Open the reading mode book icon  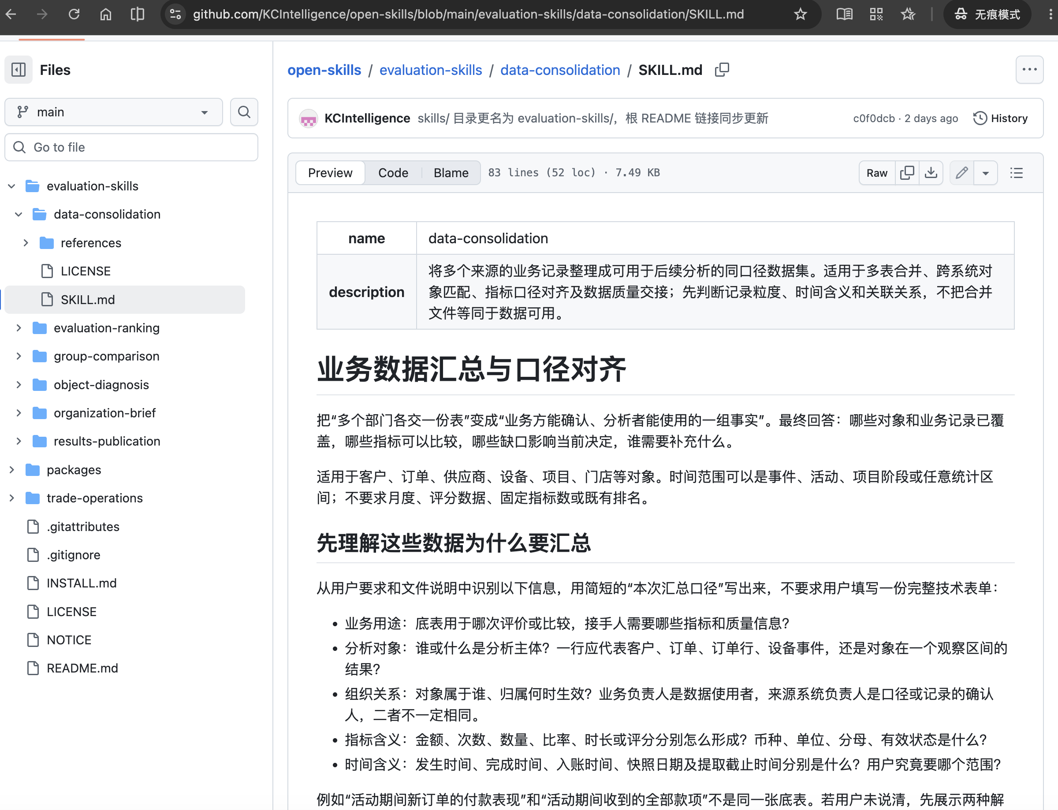844,15
